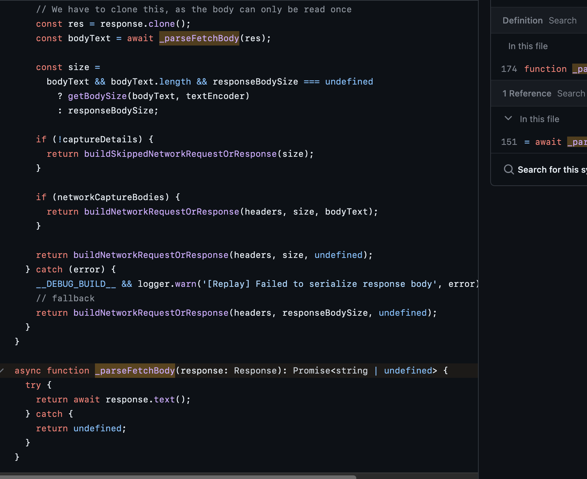
Task: Expand the 1 Reference section header
Action: 527,93
